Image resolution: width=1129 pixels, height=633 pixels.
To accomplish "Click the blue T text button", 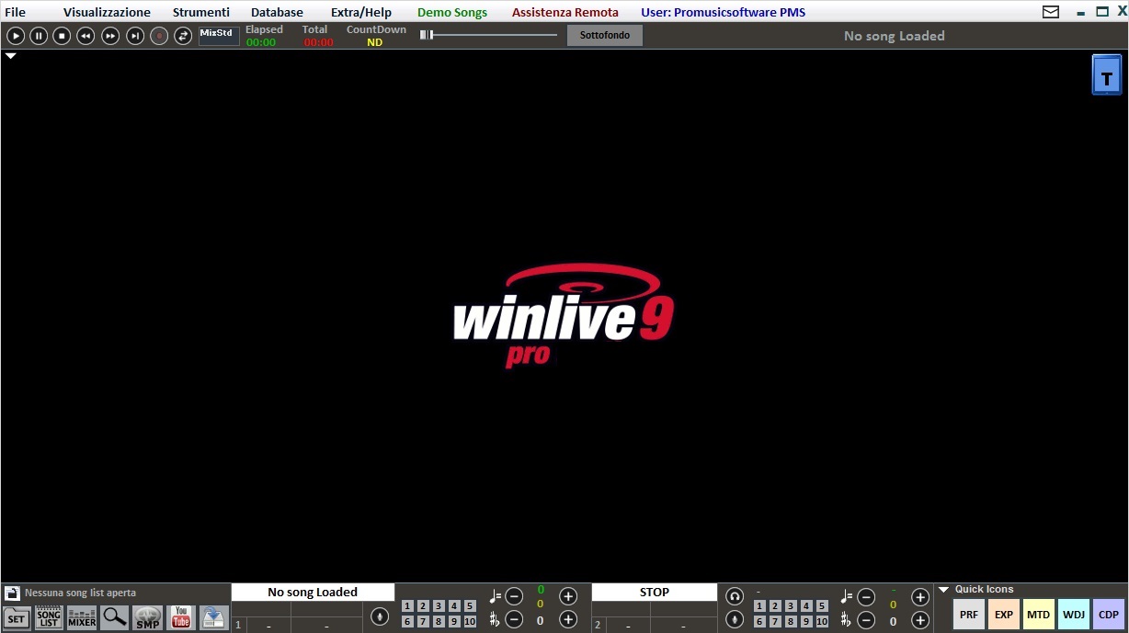I will 1107,74.
